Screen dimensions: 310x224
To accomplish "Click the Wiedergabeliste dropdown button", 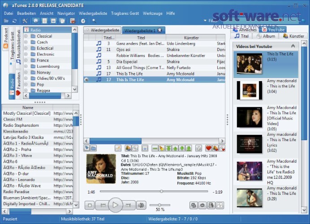I will [103, 30].
